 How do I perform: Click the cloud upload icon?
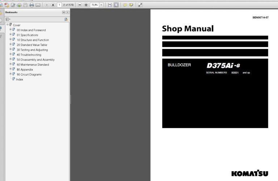(19, 5)
